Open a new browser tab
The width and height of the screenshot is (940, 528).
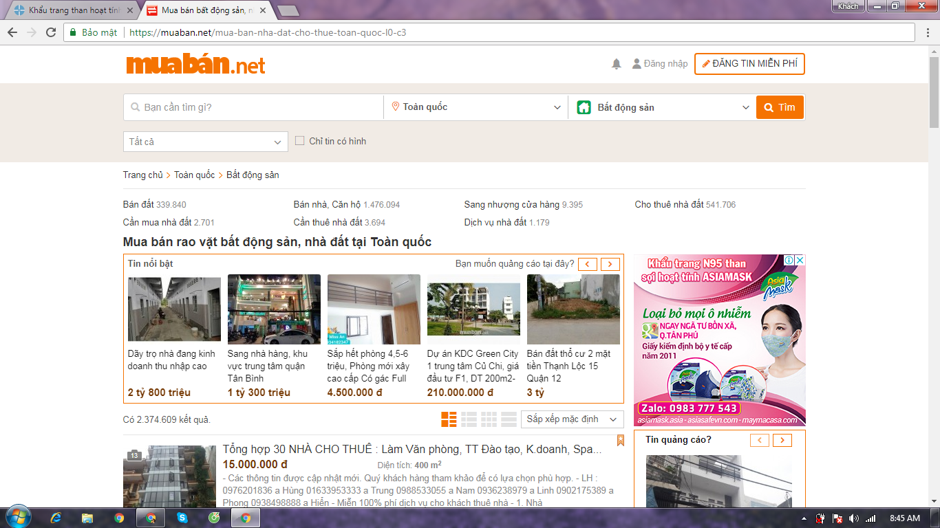click(x=288, y=10)
